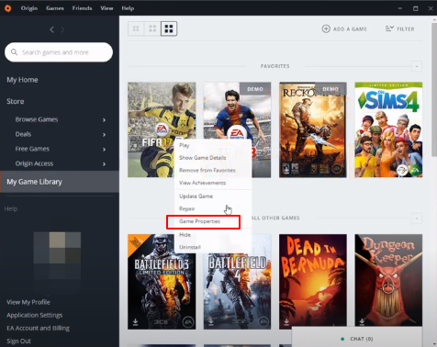Click the Add a Game plus icon
Image resolution: width=437 pixels, height=347 pixels.
click(326, 28)
